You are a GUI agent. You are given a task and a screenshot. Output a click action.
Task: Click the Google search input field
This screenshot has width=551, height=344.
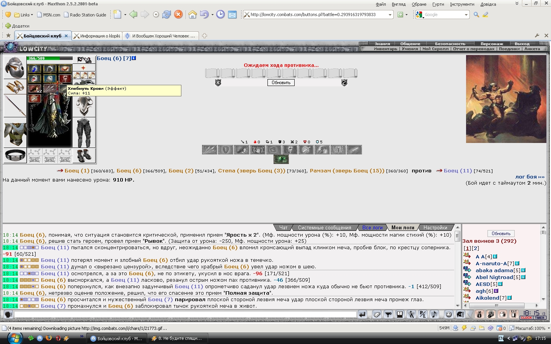click(x=443, y=15)
